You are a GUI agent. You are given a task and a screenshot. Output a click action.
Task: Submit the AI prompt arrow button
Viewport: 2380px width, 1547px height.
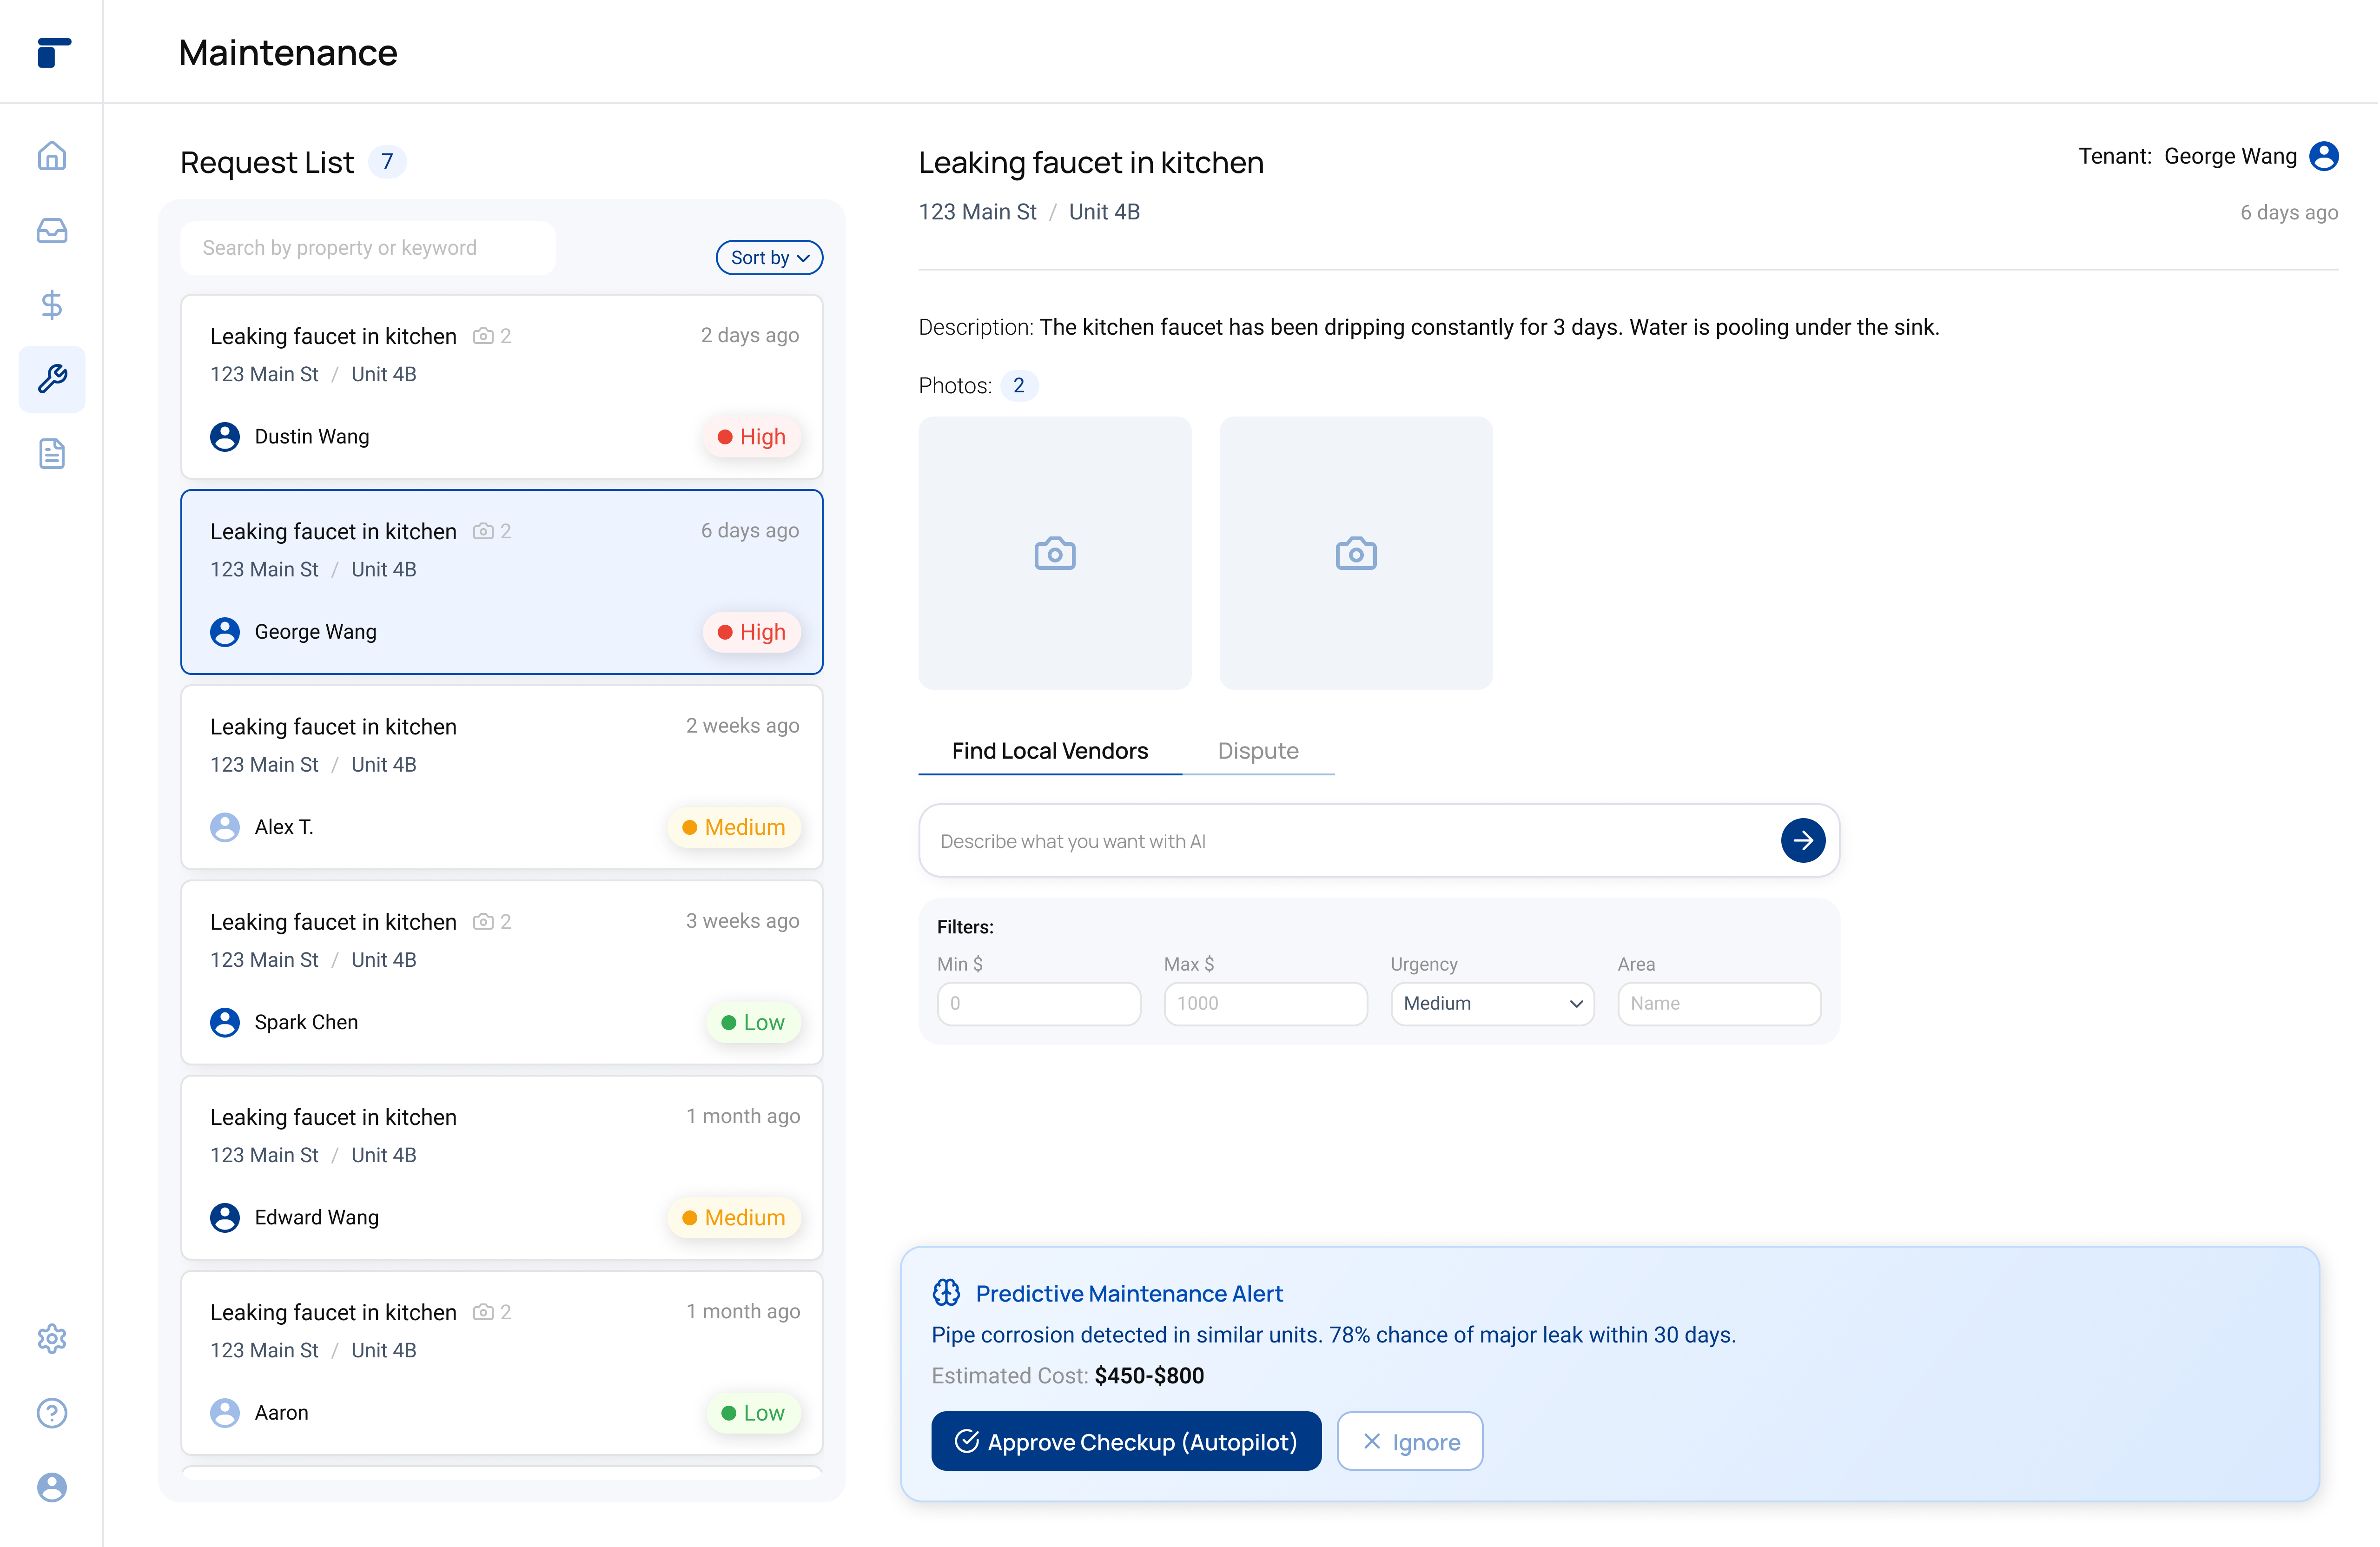[1802, 841]
